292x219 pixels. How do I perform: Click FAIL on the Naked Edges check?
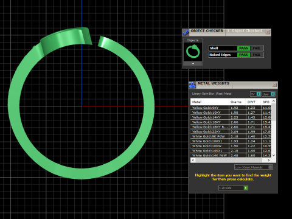[257, 55]
